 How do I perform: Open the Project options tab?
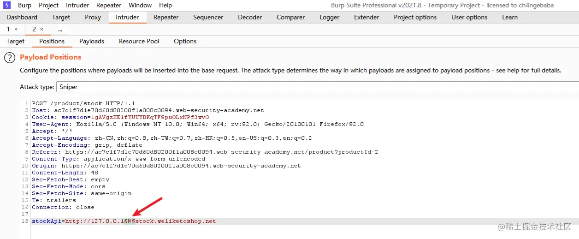(415, 17)
